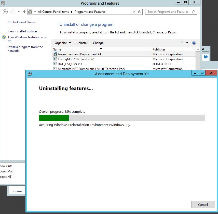Click the 'dows Mail' folder entry

[7, 171]
